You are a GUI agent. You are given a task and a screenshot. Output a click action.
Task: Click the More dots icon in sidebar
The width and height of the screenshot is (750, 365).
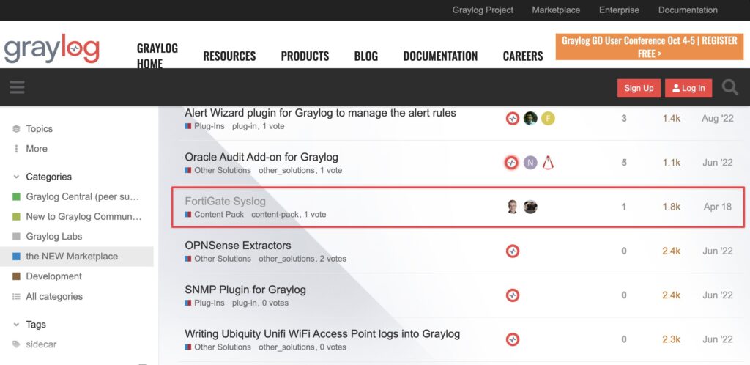(x=17, y=148)
